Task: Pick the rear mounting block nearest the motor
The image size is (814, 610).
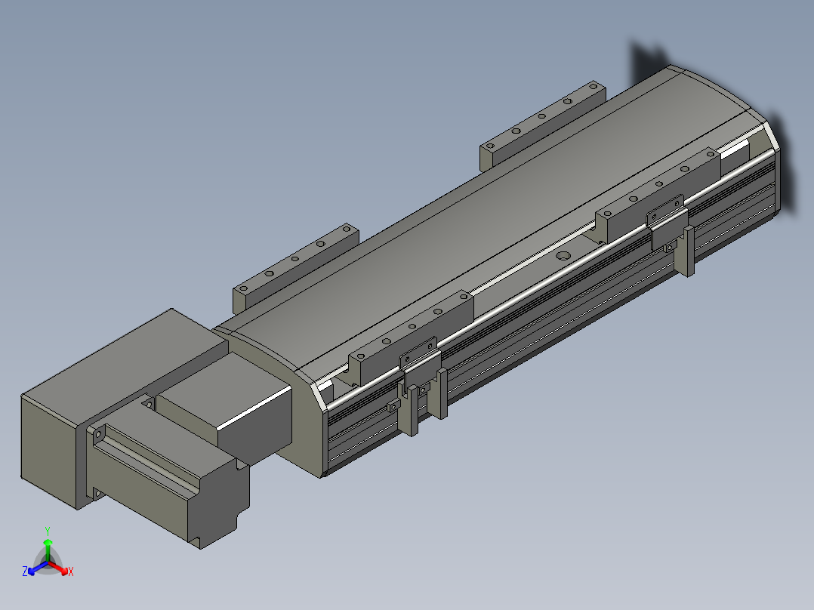Action: click(x=296, y=267)
